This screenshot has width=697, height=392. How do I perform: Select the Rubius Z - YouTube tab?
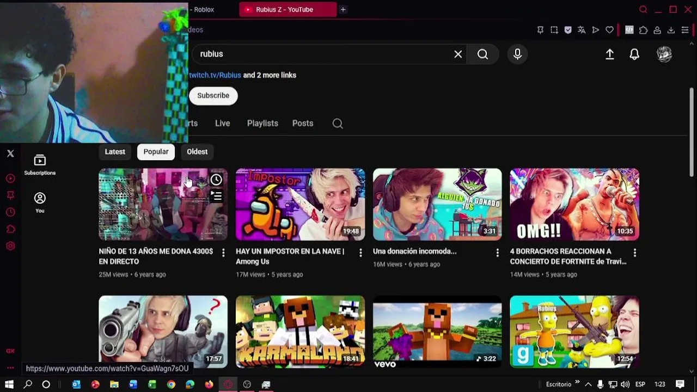pos(288,9)
